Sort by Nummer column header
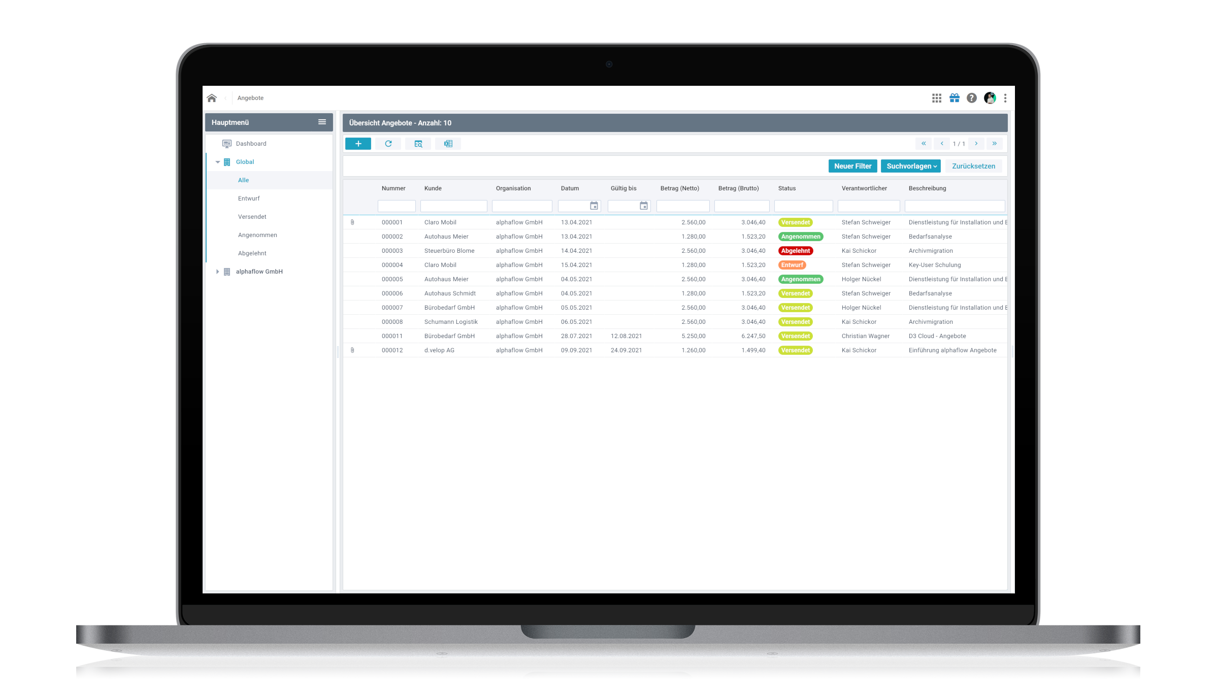Image resolution: width=1216 pixels, height=699 pixels. pyautogui.click(x=393, y=188)
